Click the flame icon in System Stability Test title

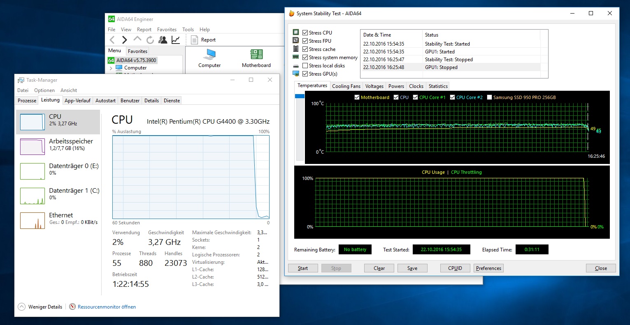291,13
